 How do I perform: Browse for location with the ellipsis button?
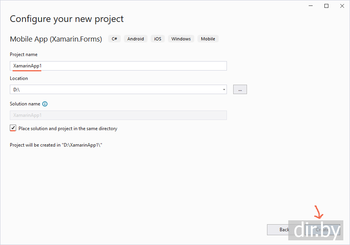[240, 89]
